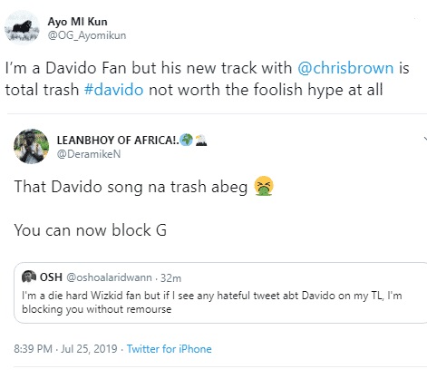Open LEANBHOY OF AFRICA's profile picture
Image resolution: width=427 pixels, height=379 pixels.
(x=31, y=146)
